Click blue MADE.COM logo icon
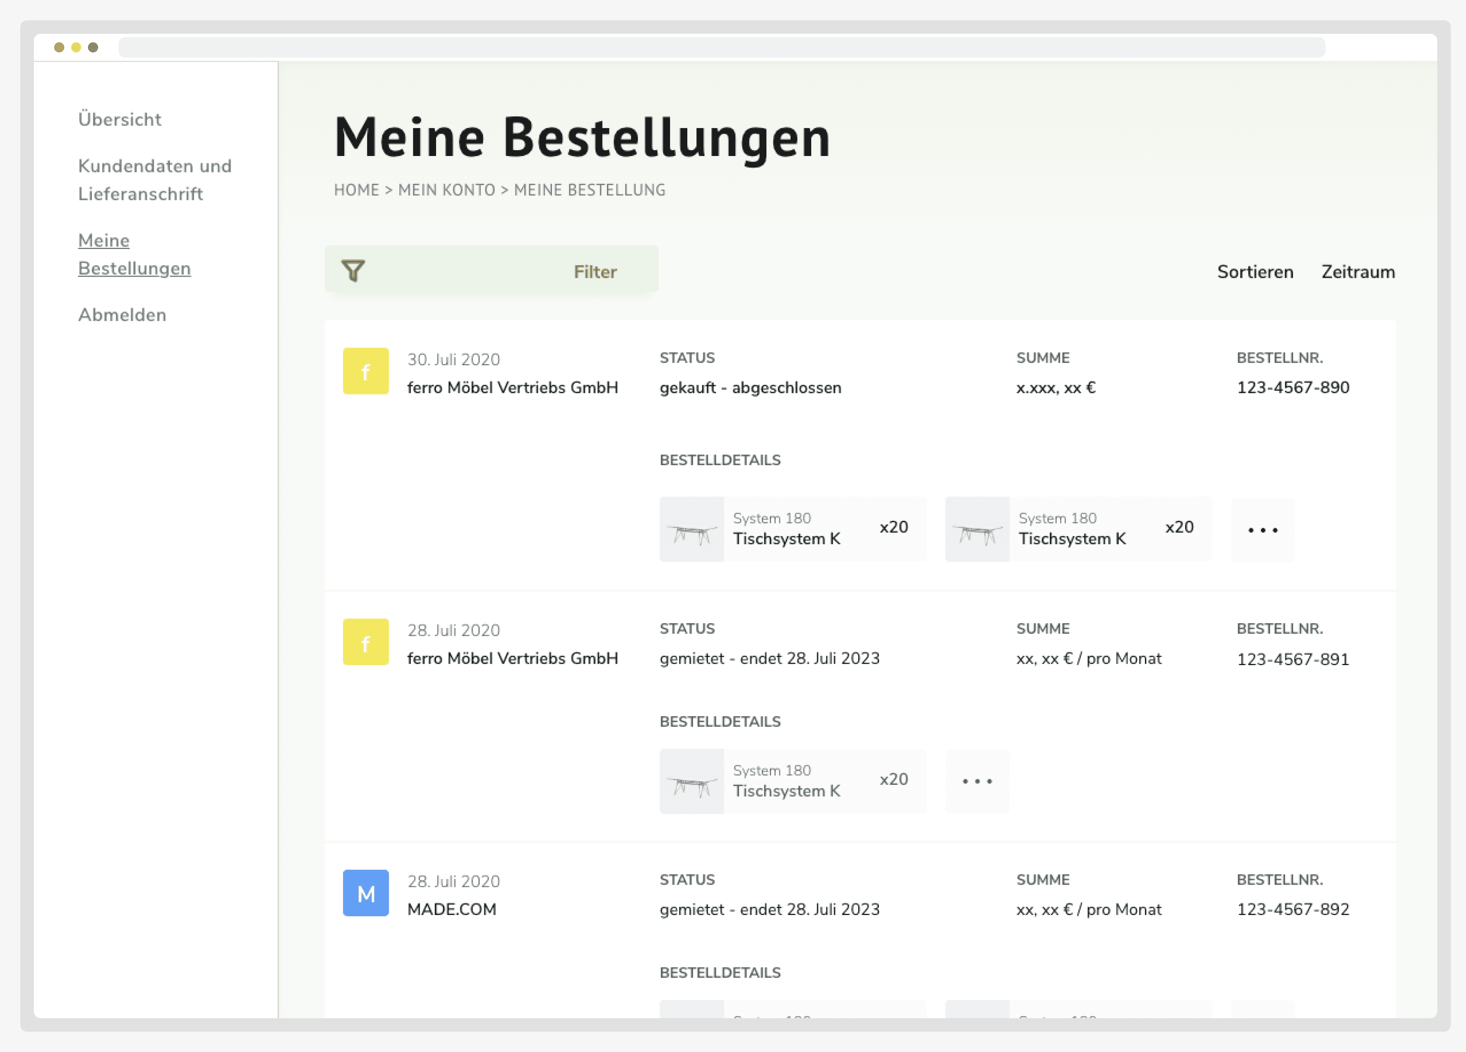 (365, 893)
